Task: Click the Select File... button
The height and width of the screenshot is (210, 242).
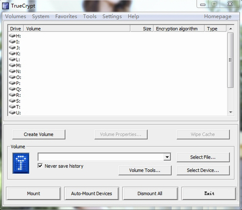Action: point(203,157)
